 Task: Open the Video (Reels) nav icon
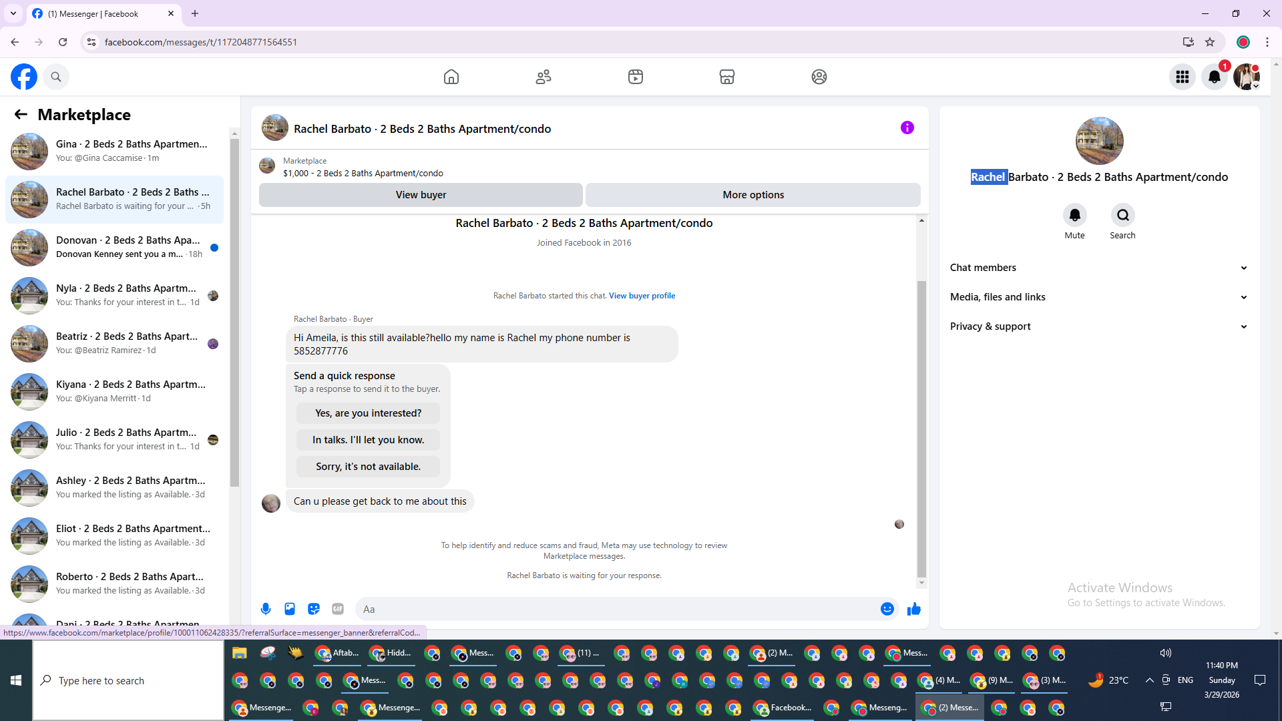point(636,77)
